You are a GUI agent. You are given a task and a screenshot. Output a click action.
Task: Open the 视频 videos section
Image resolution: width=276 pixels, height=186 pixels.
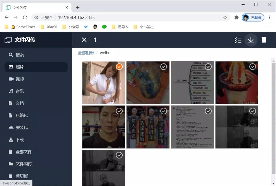(x=19, y=79)
